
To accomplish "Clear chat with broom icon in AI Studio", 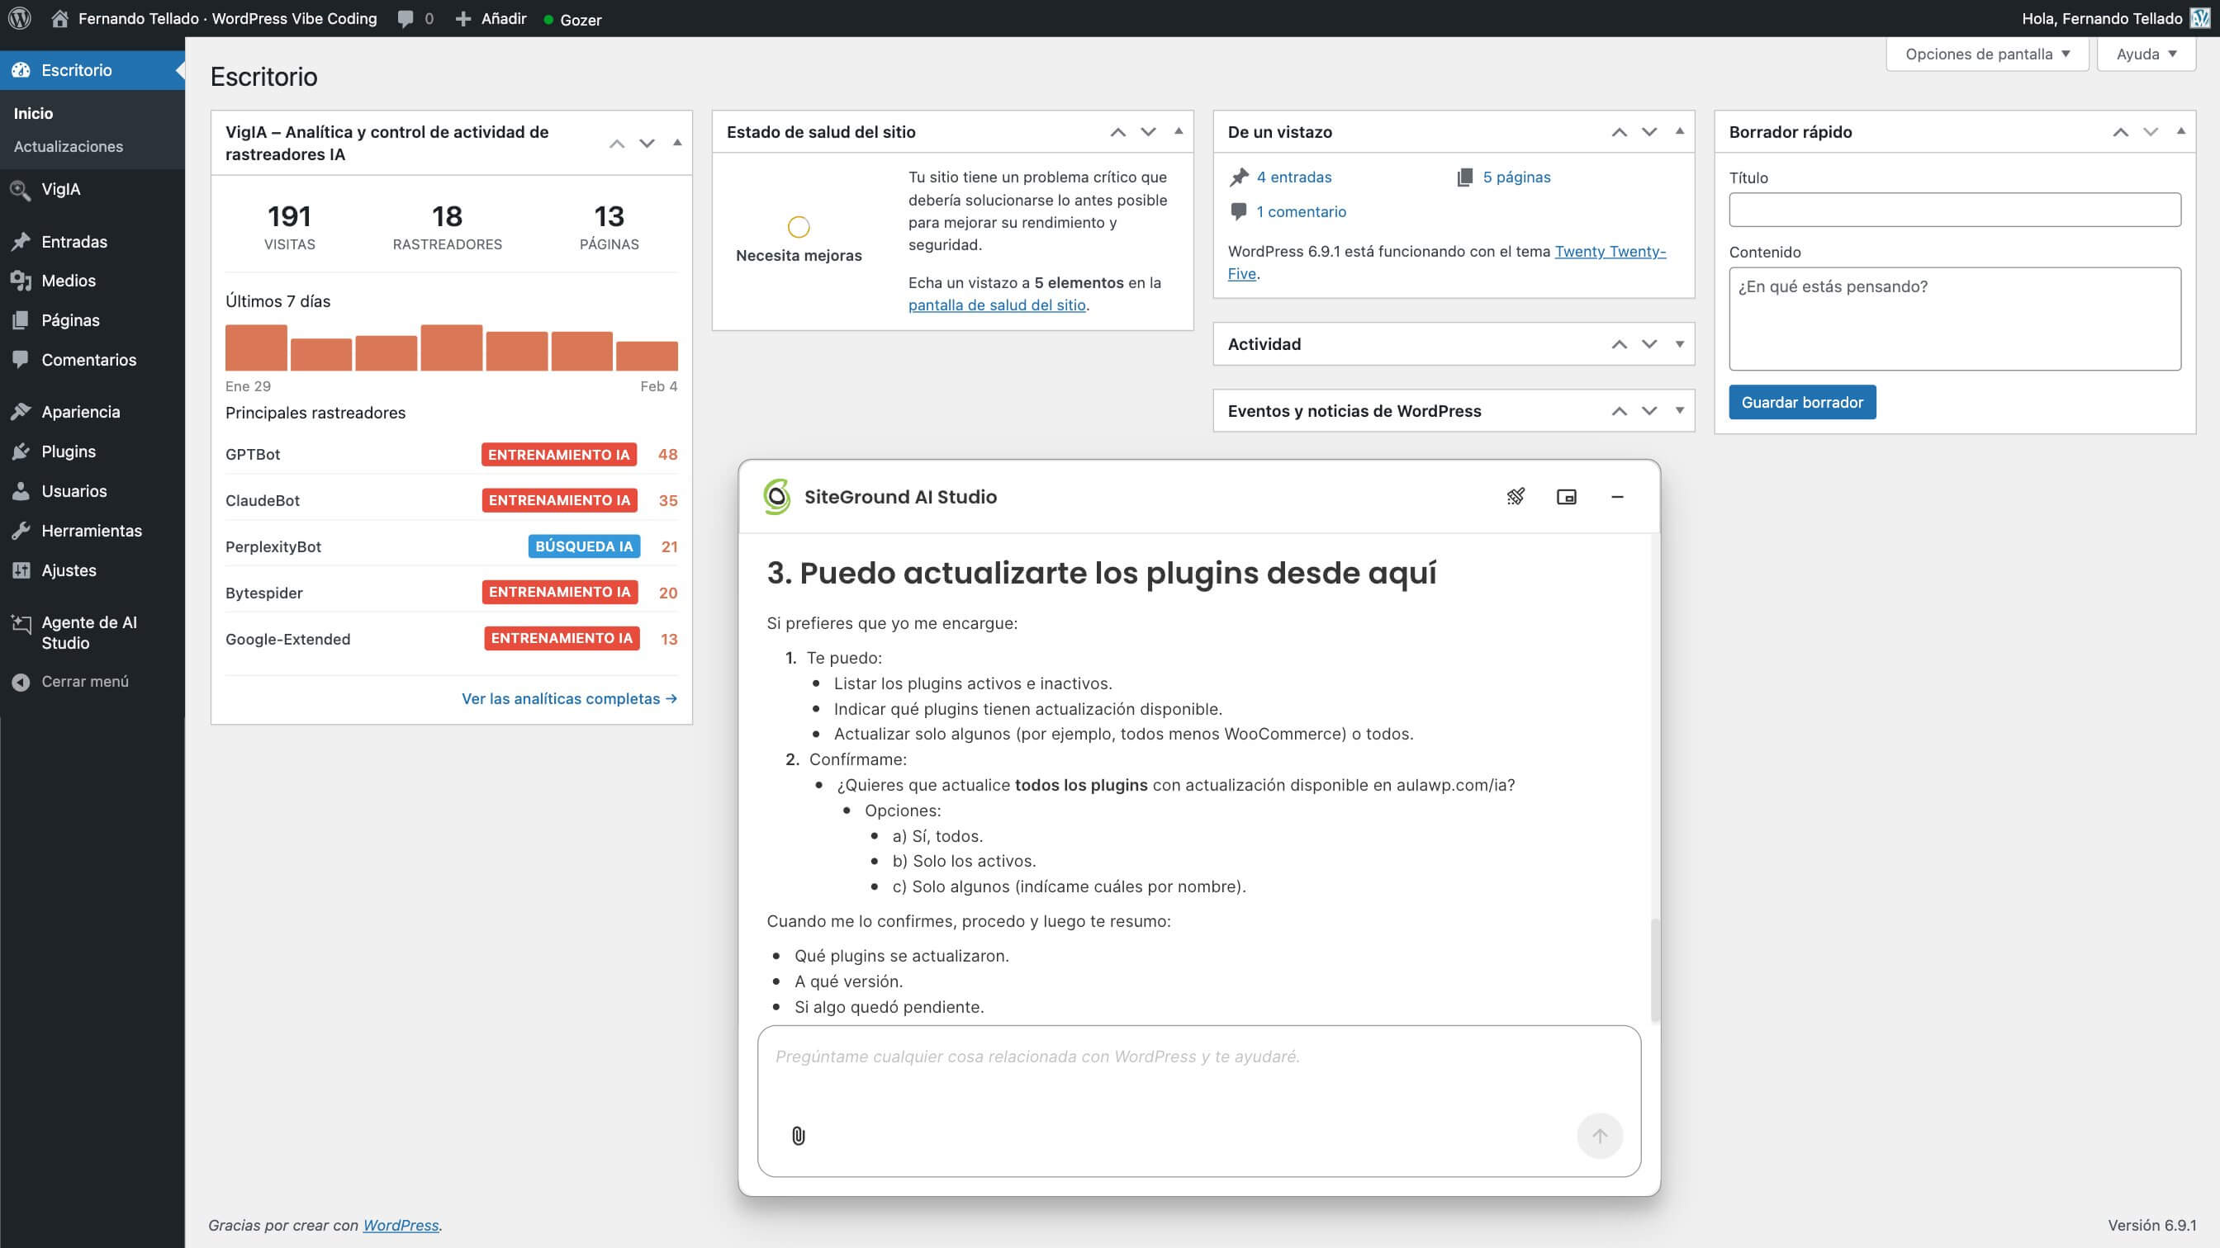I will pyautogui.click(x=1516, y=496).
